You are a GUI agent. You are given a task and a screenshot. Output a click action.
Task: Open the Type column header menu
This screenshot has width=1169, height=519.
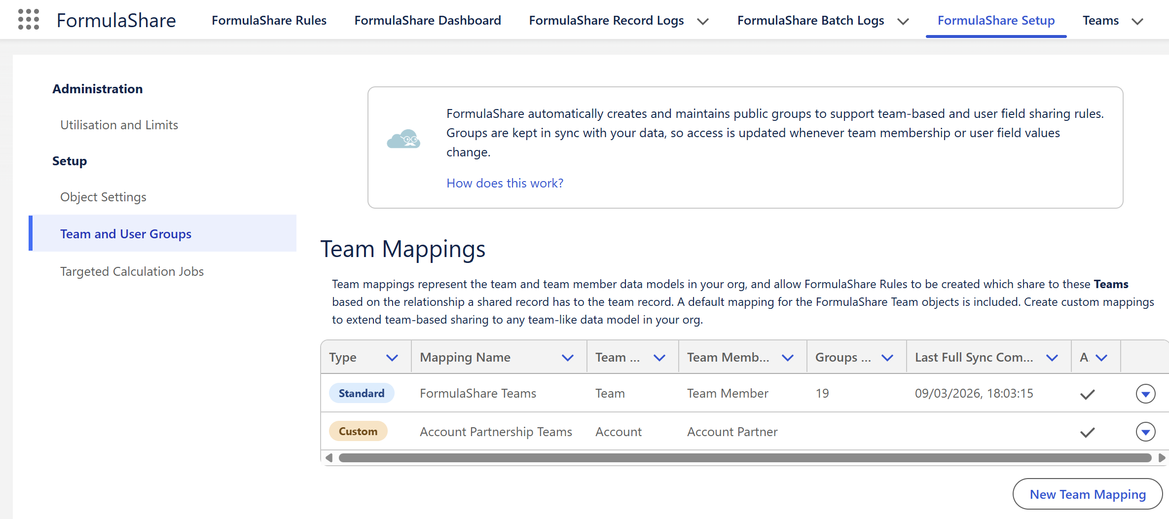coord(392,358)
